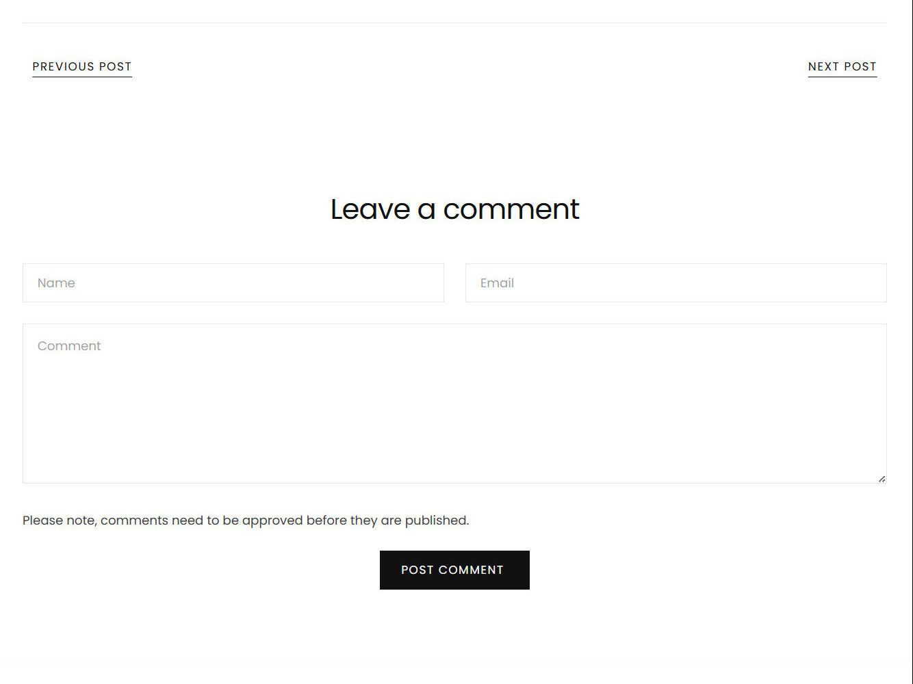
Task: Click the Comment placeholder label
Action: coord(69,346)
